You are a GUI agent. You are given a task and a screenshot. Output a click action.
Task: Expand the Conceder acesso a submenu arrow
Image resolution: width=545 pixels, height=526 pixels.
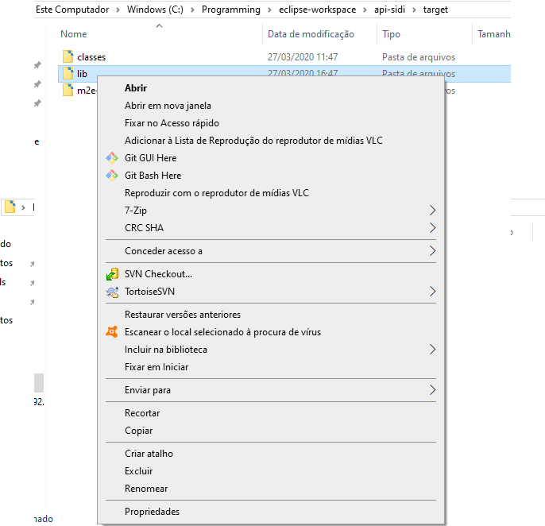pyautogui.click(x=432, y=251)
